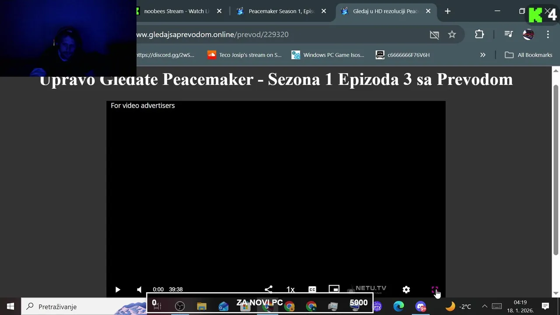
Task: Open the Windows PC Game Isos bookmark
Action: pyautogui.click(x=328, y=55)
